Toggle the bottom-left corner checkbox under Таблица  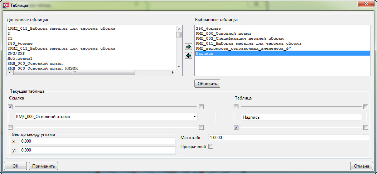click(236, 128)
